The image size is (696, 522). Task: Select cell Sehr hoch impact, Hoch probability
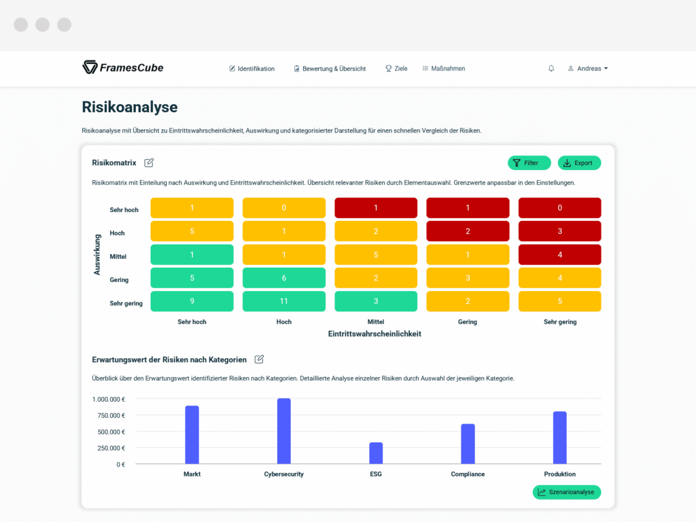coord(284,208)
